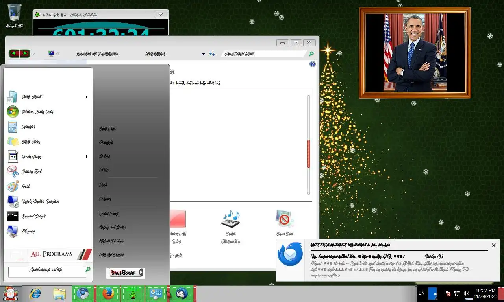Image resolution: width=504 pixels, height=302 pixels.
Task: Click the Control Panel address bar icon
Action: [x=51, y=53]
